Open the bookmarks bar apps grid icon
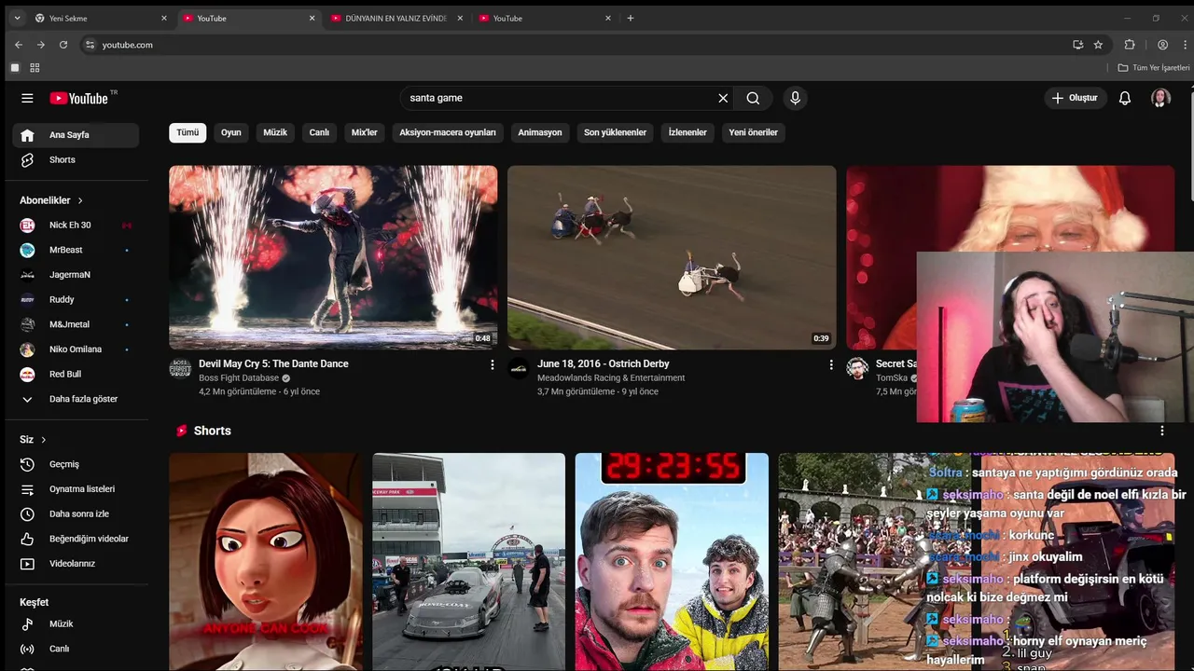Screen dimensions: 1194x671 35,68
